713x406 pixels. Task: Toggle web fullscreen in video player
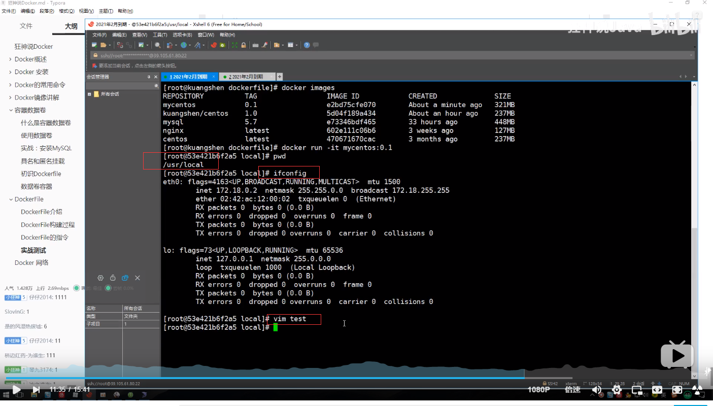(x=677, y=390)
